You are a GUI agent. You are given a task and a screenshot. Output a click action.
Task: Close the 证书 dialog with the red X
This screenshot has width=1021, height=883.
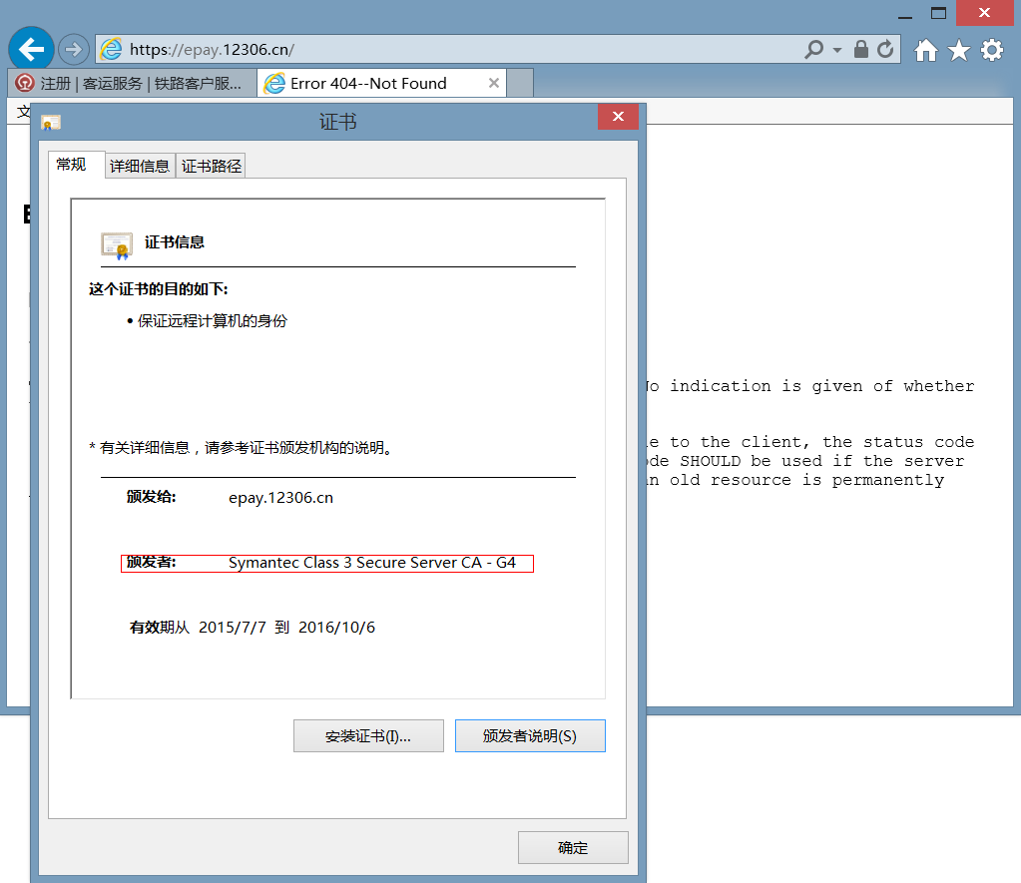pyautogui.click(x=618, y=117)
